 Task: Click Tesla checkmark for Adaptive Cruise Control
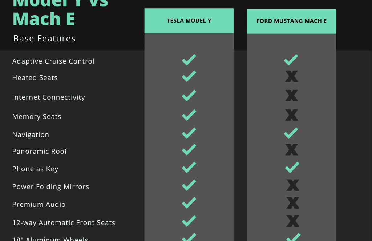[189, 60]
